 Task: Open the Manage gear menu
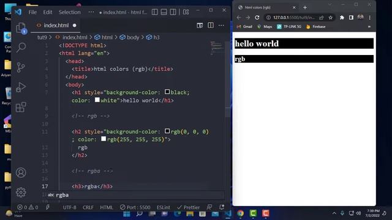point(21,193)
